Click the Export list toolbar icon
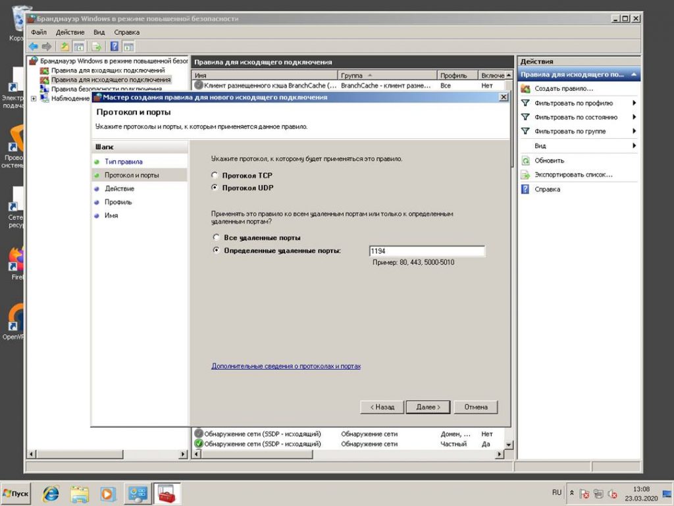 click(96, 47)
